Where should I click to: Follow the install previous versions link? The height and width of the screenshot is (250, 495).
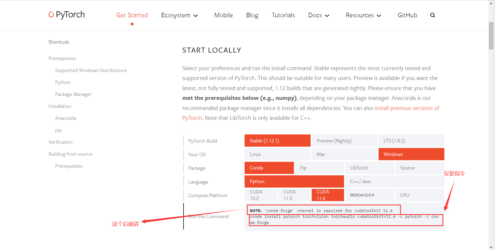[406, 108]
